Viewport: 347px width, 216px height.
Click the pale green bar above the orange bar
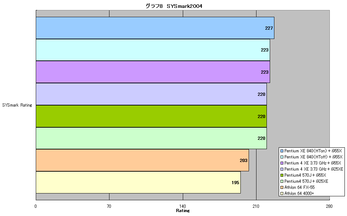pyautogui.click(x=151, y=138)
